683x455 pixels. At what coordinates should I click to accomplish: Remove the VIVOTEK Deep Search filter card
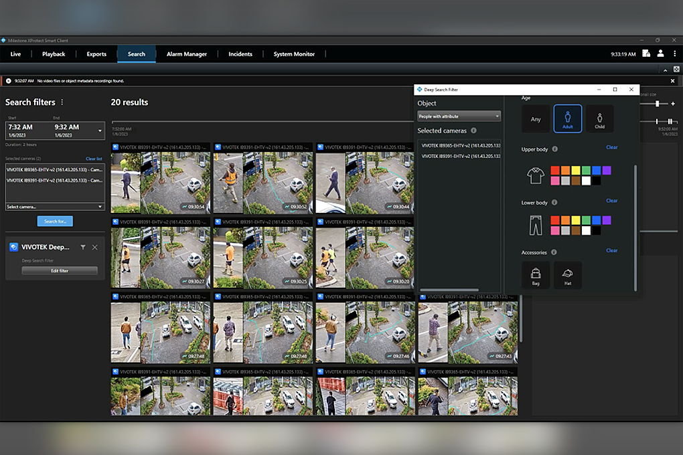tap(94, 248)
